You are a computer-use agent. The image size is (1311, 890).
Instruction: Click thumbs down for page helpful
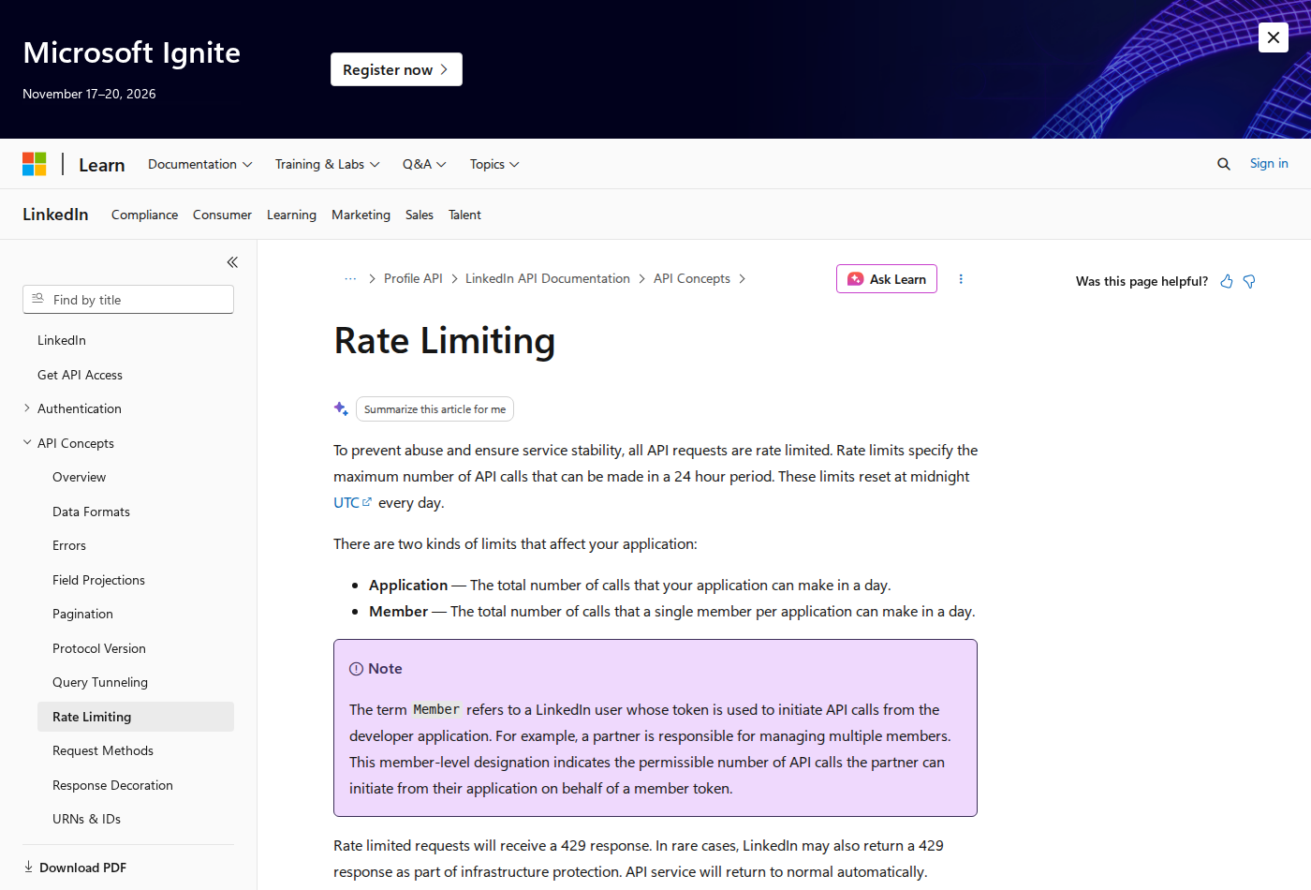pyautogui.click(x=1249, y=281)
